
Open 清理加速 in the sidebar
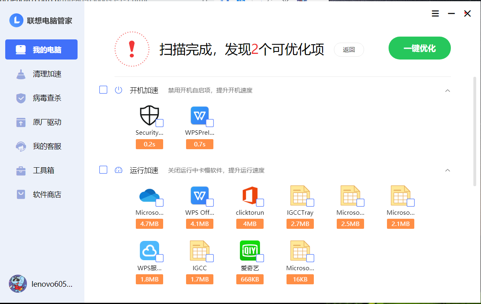click(41, 74)
